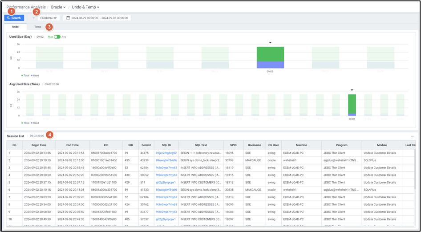Open SQL ID 01jzc2mg6cg92 link
Image resolution: width=421 pixels, height=232 pixels.
point(166,152)
